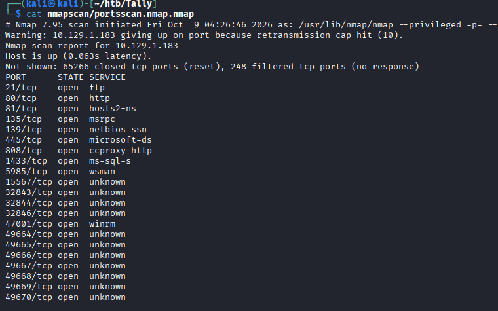Viewport: 498px width, 311px height.
Task: Select the 21/tcp ftp line
Action: pos(55,88)
